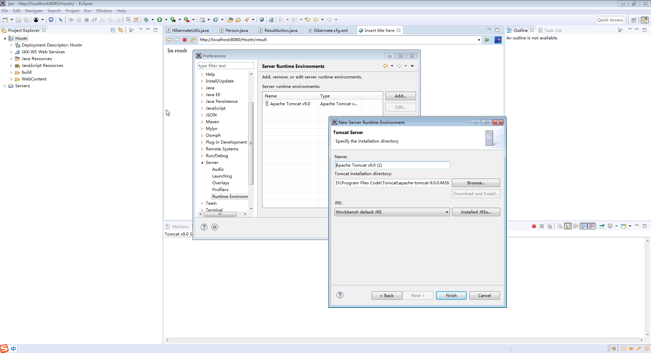Click the Open Perspective icon
651x353 pixels.
[x=634, y=20]
